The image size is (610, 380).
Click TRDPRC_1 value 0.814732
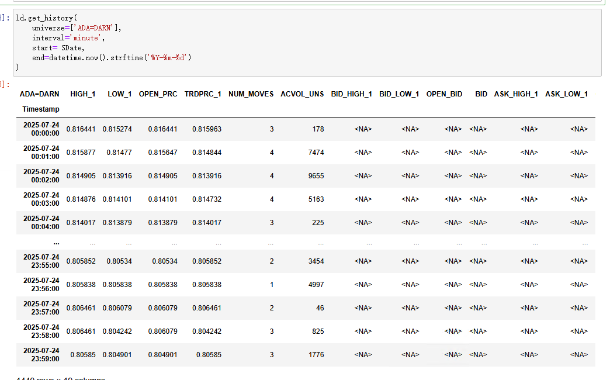point(207,199)
